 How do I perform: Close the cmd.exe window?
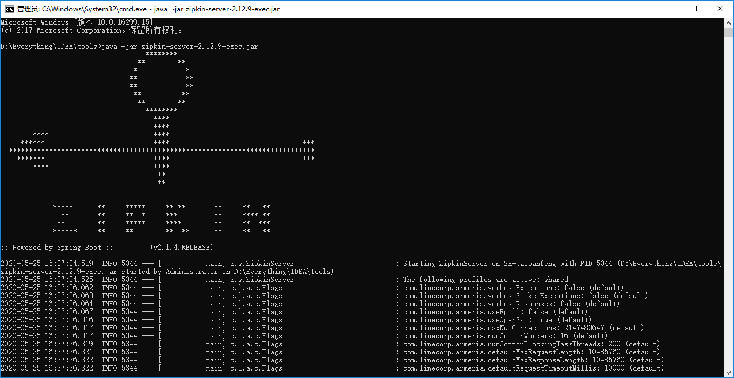coord(720,9)
